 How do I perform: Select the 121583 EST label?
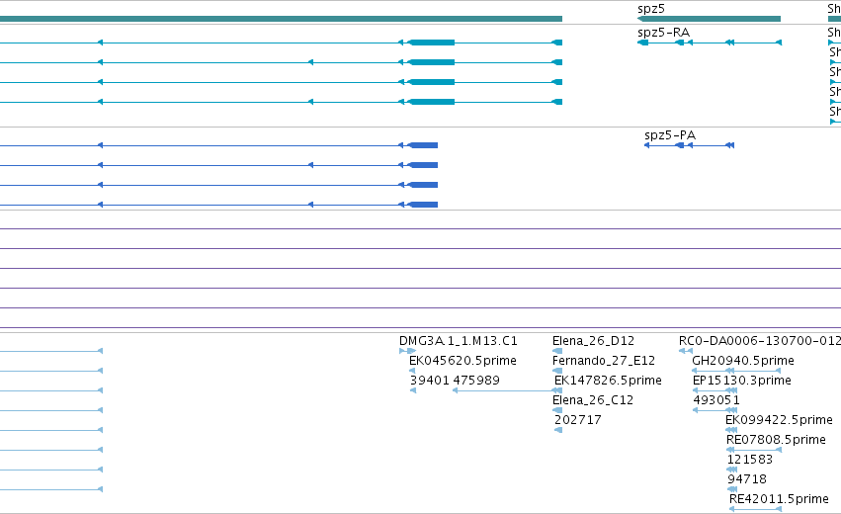tap(750, 460)
